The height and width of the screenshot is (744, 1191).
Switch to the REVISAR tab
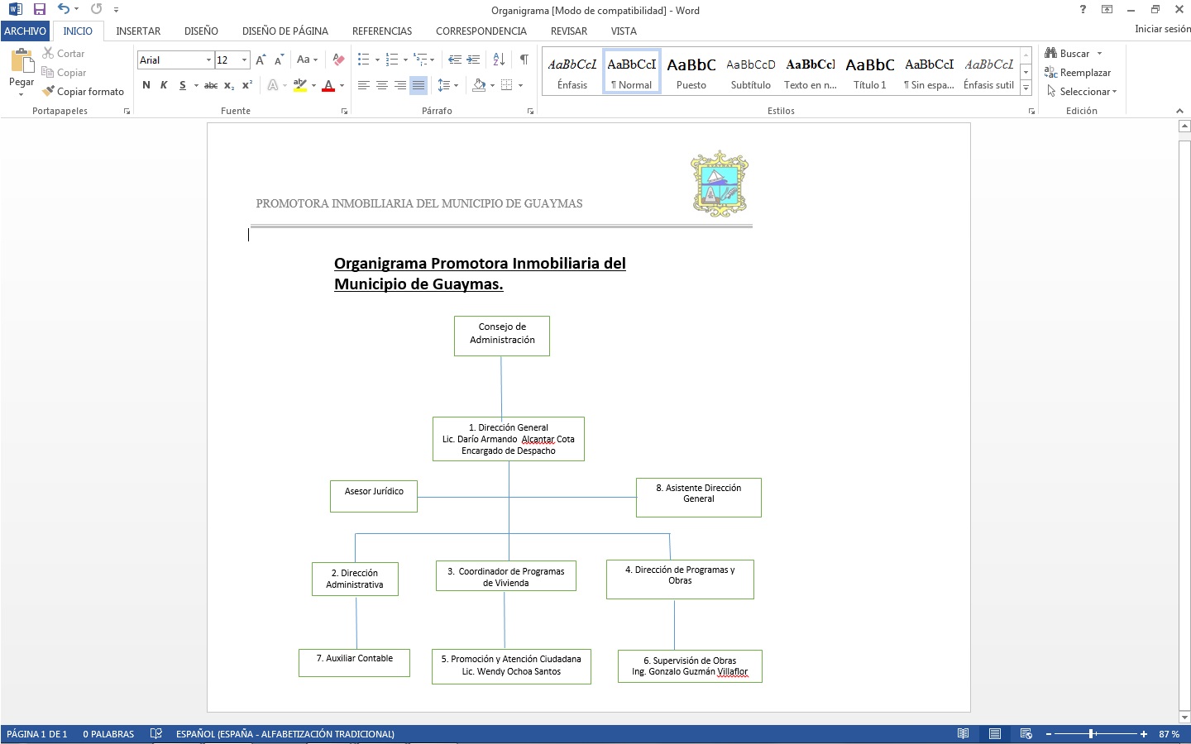[569, 31]
